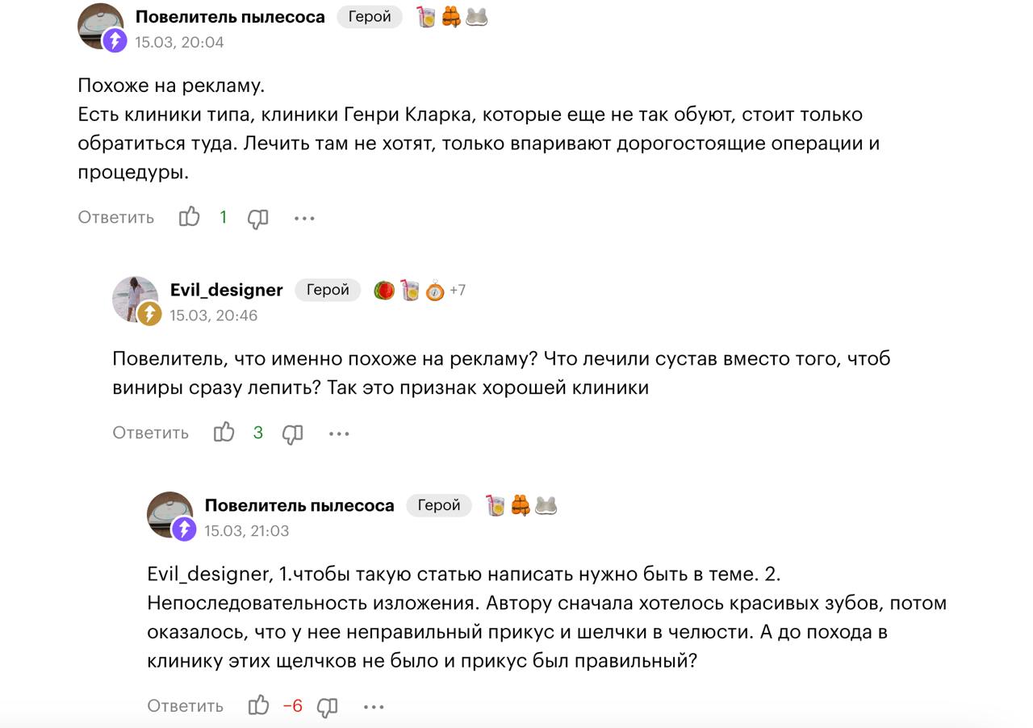
Task: Open the Evil_designer username profile link
Action: (x=226, y=290)
